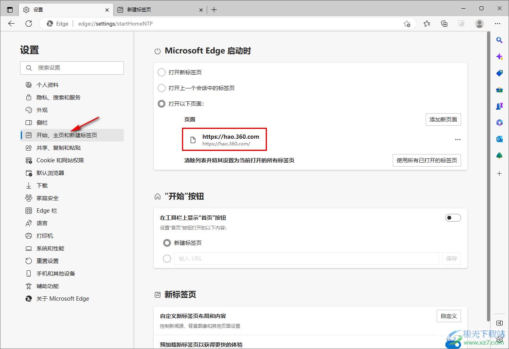Select 打开上一个会话中的标签页 radio option
The height and width of the screenshot is (349, 509).
point(161,88)
